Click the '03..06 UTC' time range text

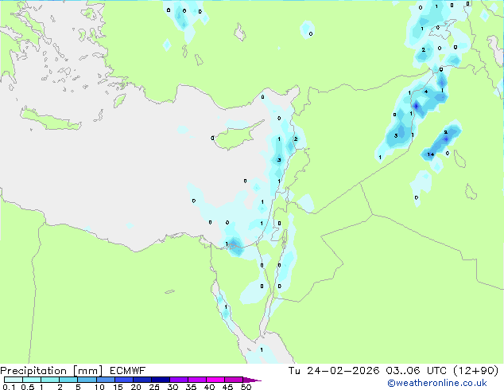[417, 371]
